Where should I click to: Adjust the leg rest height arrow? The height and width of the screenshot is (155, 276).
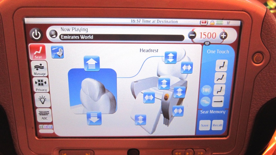point(140,119)
